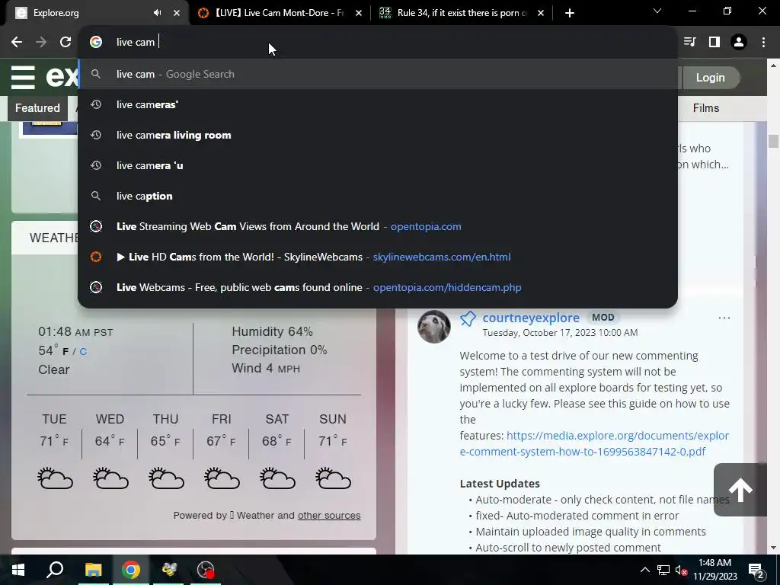The image size is (780, 585).
Task: Open the media controls icon in toolbar
Action: 690,43
